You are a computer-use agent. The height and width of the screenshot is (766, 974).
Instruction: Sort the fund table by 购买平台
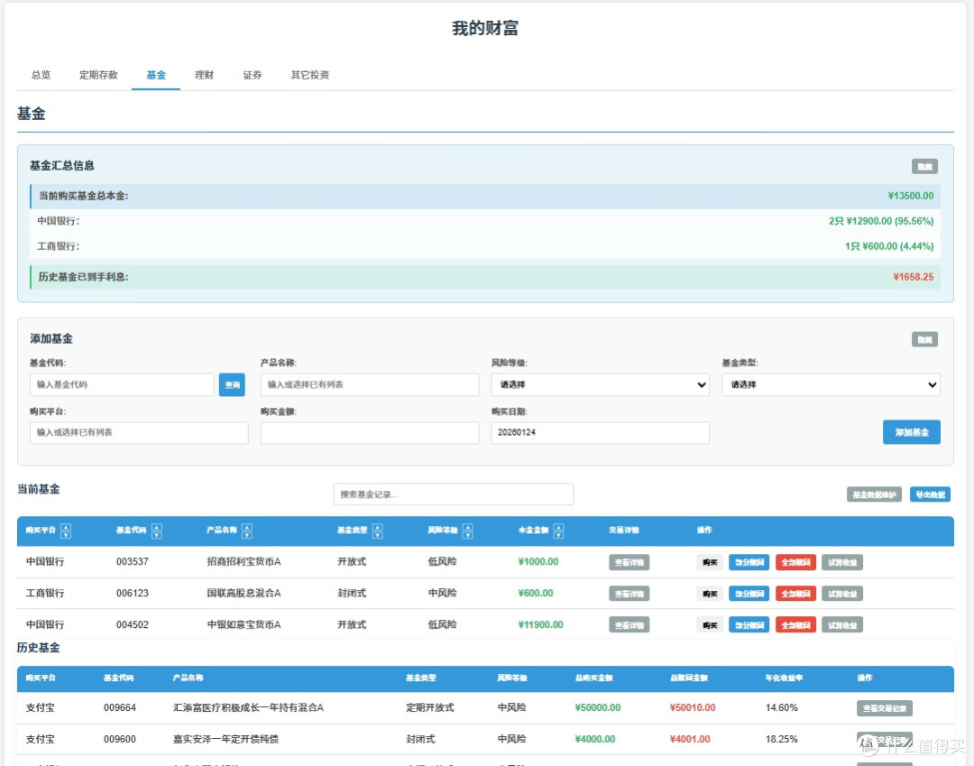point(66,531)
